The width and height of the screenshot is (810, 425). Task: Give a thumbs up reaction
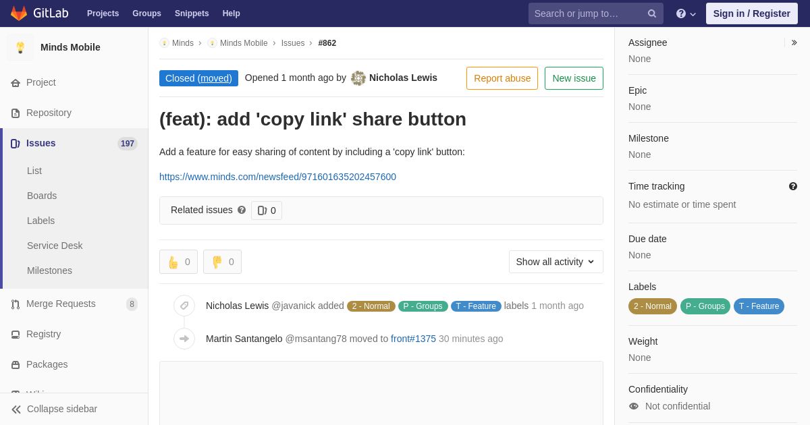click(178, 262)
